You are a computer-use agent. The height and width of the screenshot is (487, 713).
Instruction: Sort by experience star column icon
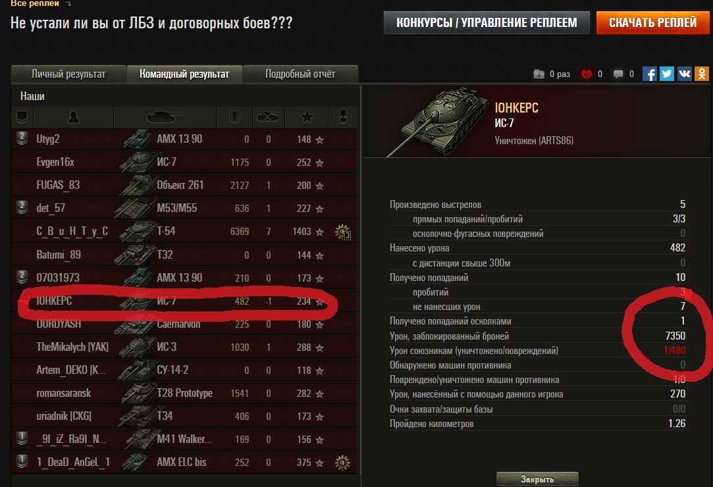pos(307,117)
